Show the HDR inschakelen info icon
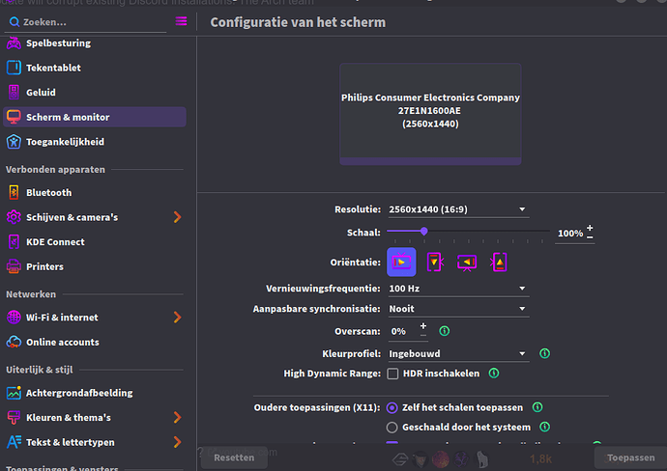The width and height of the screenshot is (667, 471). (493, 374)
